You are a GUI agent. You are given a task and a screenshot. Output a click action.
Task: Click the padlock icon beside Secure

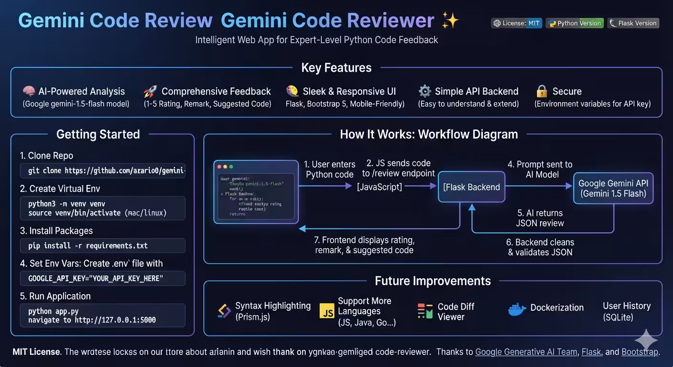(x=542, y=91)
